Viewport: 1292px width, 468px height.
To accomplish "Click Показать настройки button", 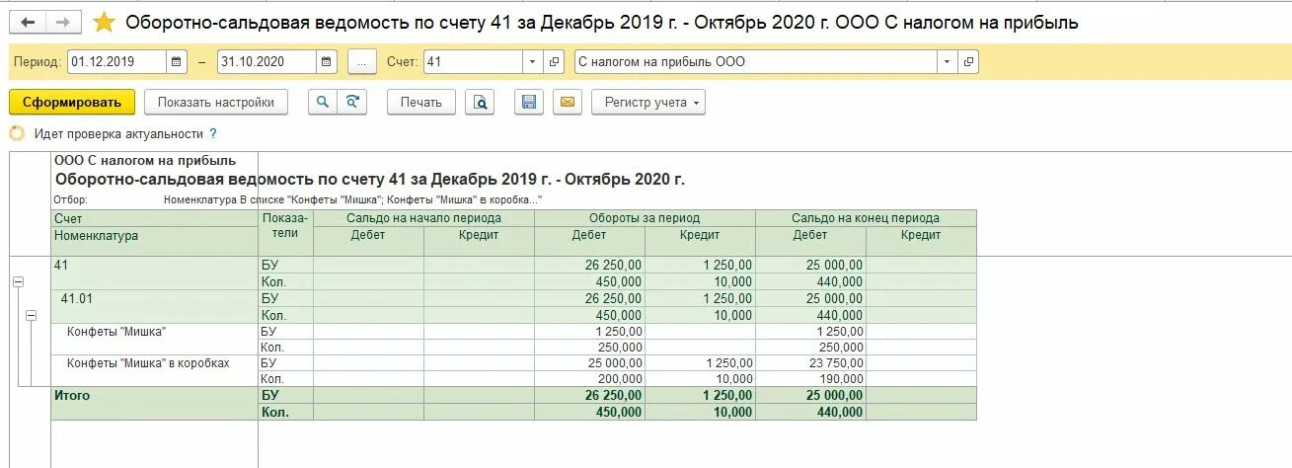I will point(215,102).
